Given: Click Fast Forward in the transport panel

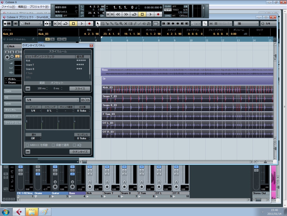Looking at the screenshot, I should [126, 14].
